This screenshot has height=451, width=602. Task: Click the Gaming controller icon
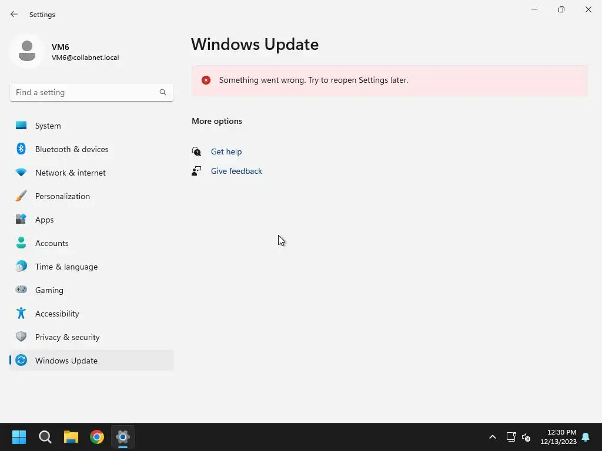pos(21,290)
